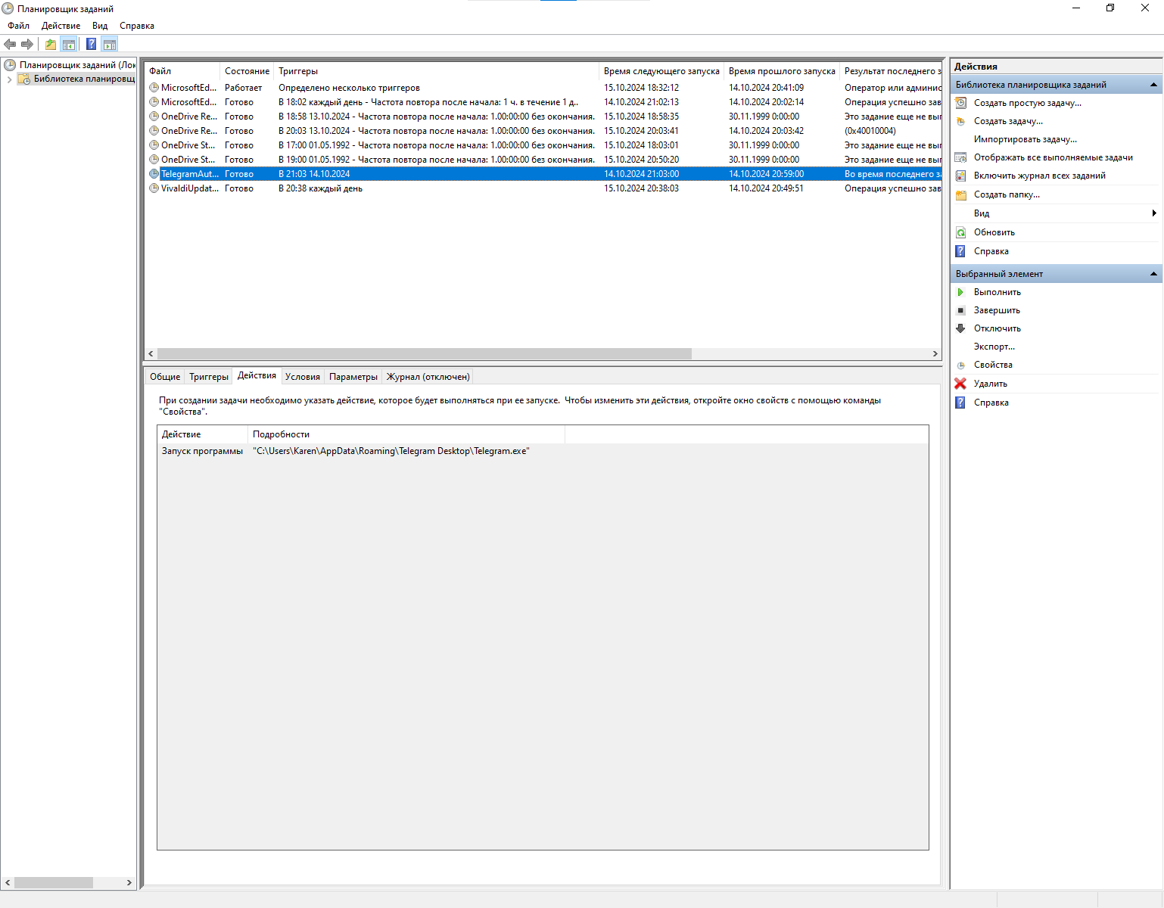
Task: Click the clock icon beside Свойства
Action: pyautogui.click(x=961, y=365)
